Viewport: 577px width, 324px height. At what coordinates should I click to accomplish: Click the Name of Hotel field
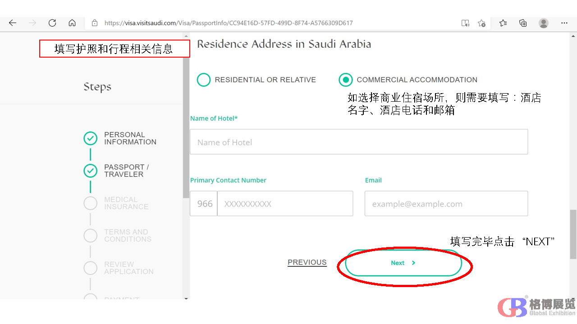(x=358, y=142)
